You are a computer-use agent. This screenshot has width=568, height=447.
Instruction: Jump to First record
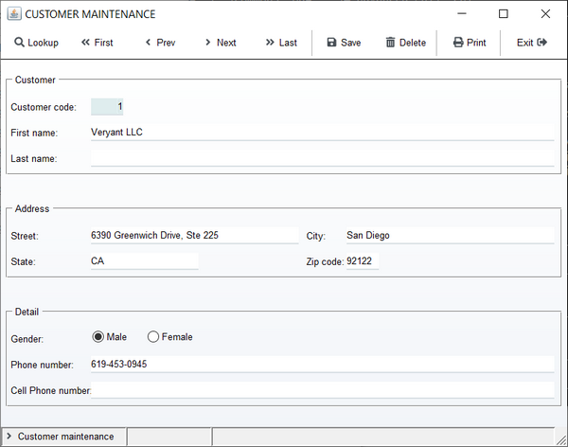click(x=97, y=43)
